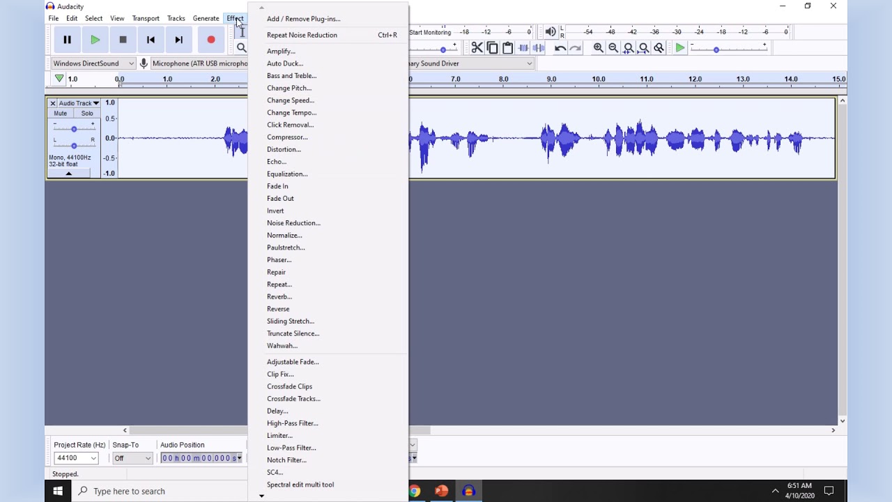The image size is (892, 502).
Task: Open the Windows DirectSound host dropdown
Action: tap(93, 63)
